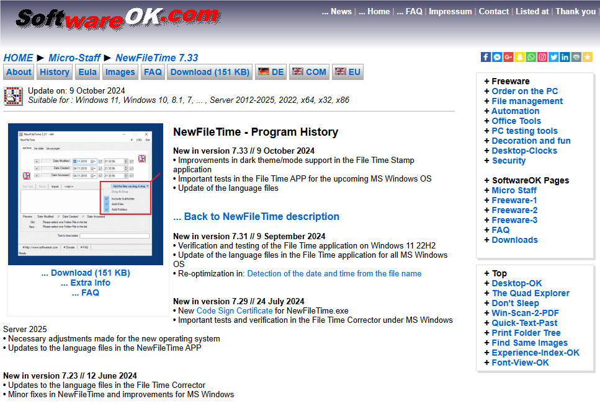Open Quick-Text-Past link
600x404 pixels.
tap(524, 323)
